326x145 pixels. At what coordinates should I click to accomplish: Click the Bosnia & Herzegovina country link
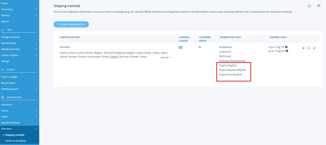point(115,53)
